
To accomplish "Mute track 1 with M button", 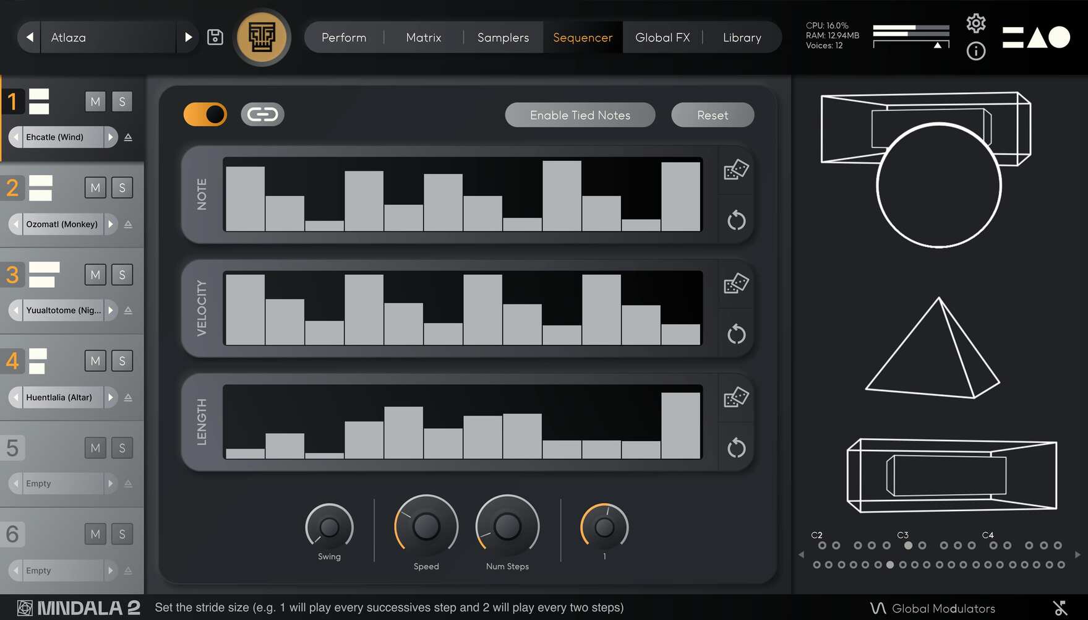I will click(95, 101).
